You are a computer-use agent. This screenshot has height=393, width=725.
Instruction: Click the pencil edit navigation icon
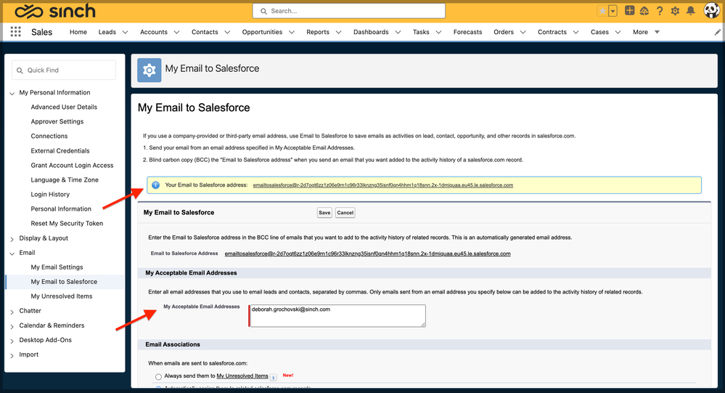click(717, 32)
